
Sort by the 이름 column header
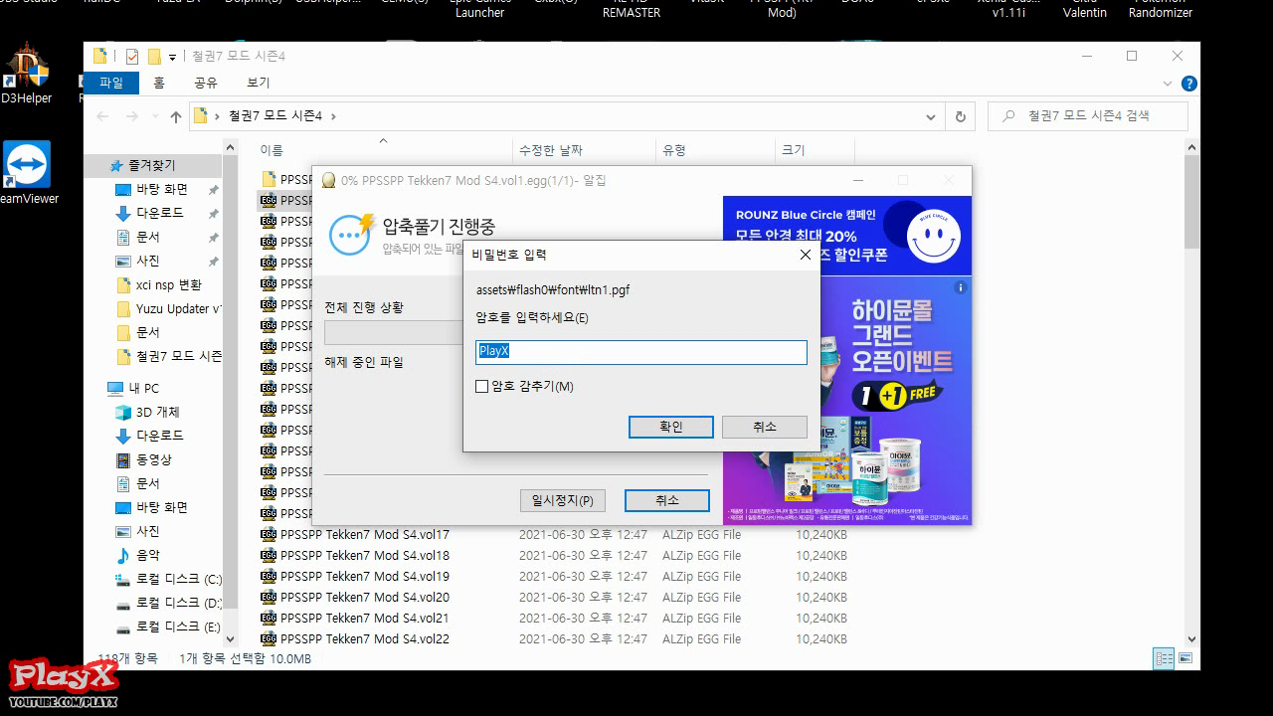click(383, 150)
